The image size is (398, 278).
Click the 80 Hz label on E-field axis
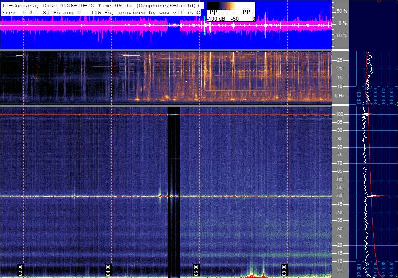click(339, 147)
